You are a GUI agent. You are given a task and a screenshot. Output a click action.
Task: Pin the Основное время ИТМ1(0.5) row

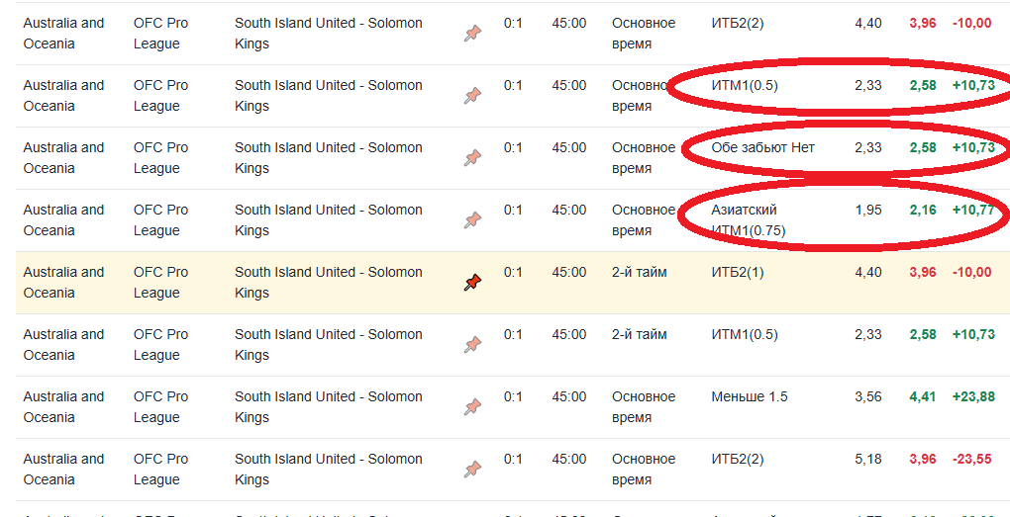pyautogui.click(x=472, y=96)
